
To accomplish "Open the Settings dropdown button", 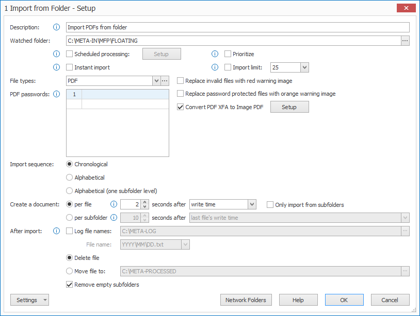I will [29, 300].
